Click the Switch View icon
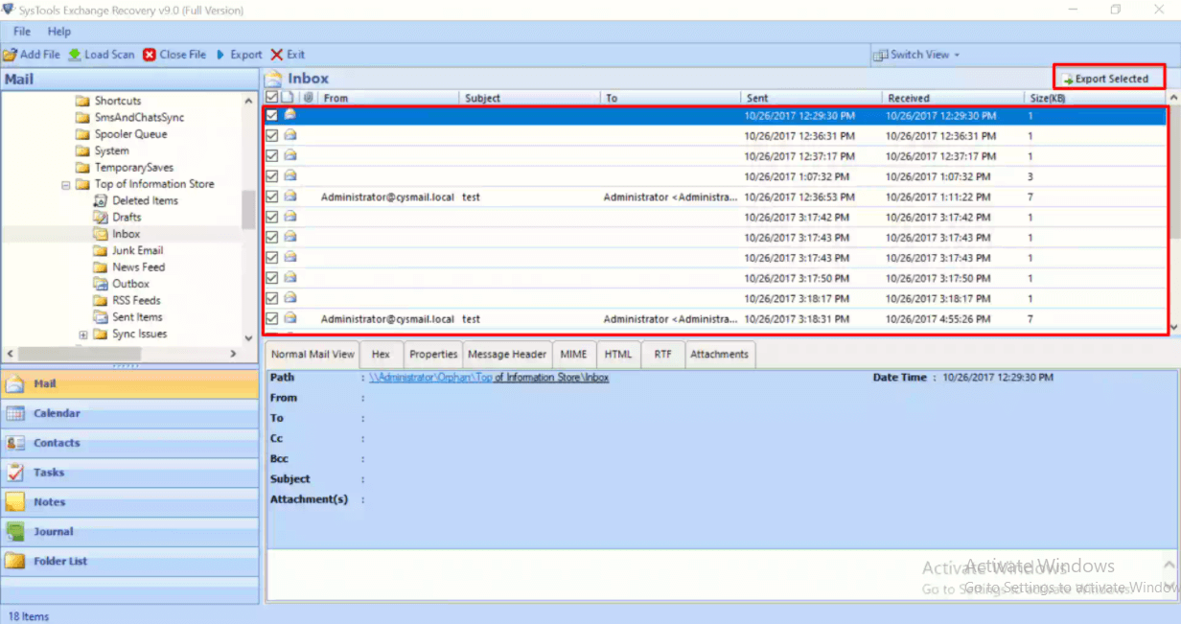1181x624 pixels. pyautogui.click(x=880, y=55)
